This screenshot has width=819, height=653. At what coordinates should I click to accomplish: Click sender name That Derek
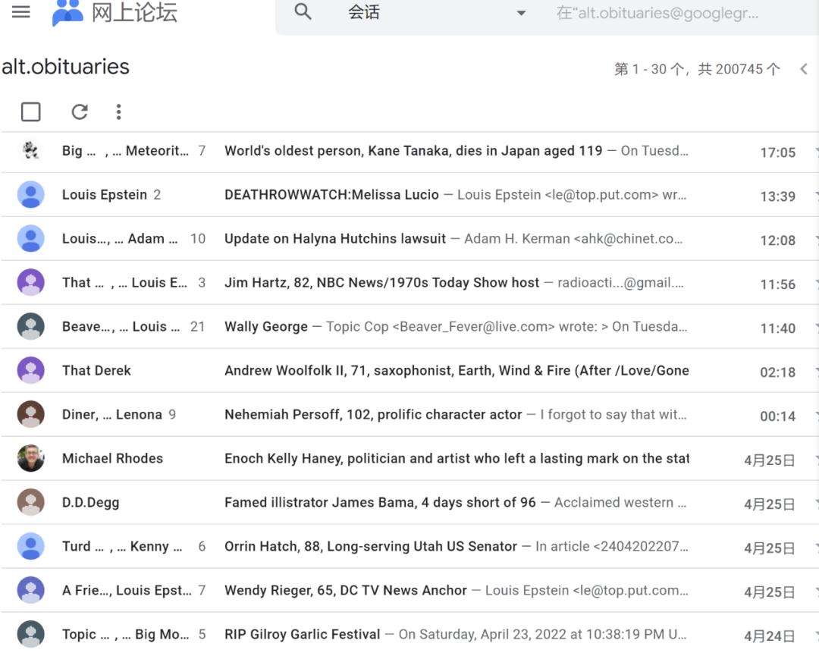[96, 370]
